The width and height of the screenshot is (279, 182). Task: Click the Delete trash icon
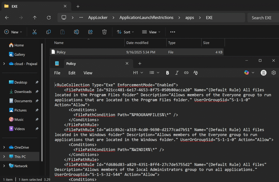104,32
